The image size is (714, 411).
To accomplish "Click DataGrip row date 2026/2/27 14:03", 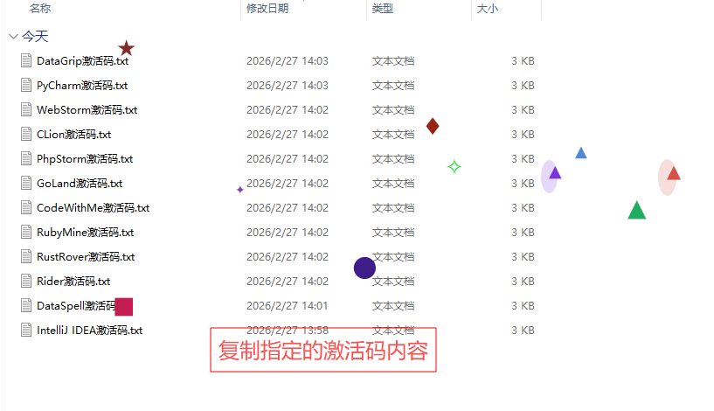I will [x=288, y=61].
